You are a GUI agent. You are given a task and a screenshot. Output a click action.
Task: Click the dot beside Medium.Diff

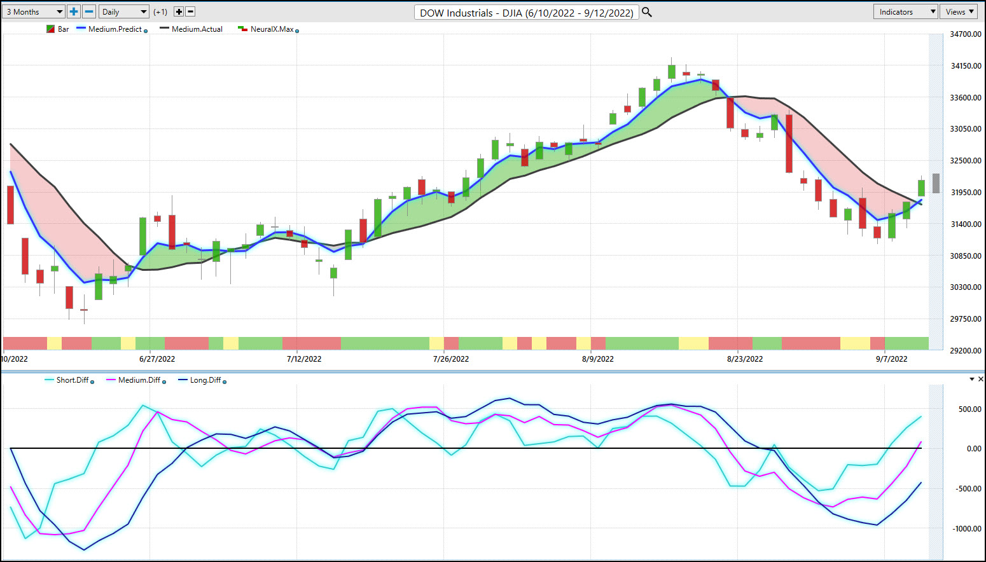click(x=164, y=381)
